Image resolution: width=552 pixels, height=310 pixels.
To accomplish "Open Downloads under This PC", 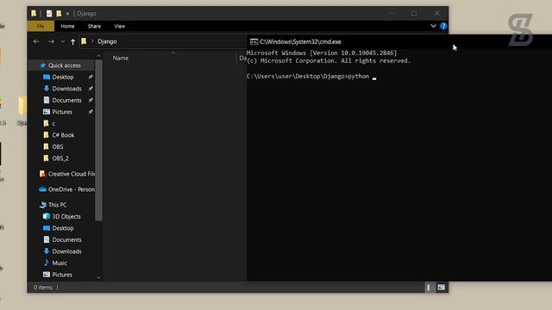I will click(x=66, y=251).
